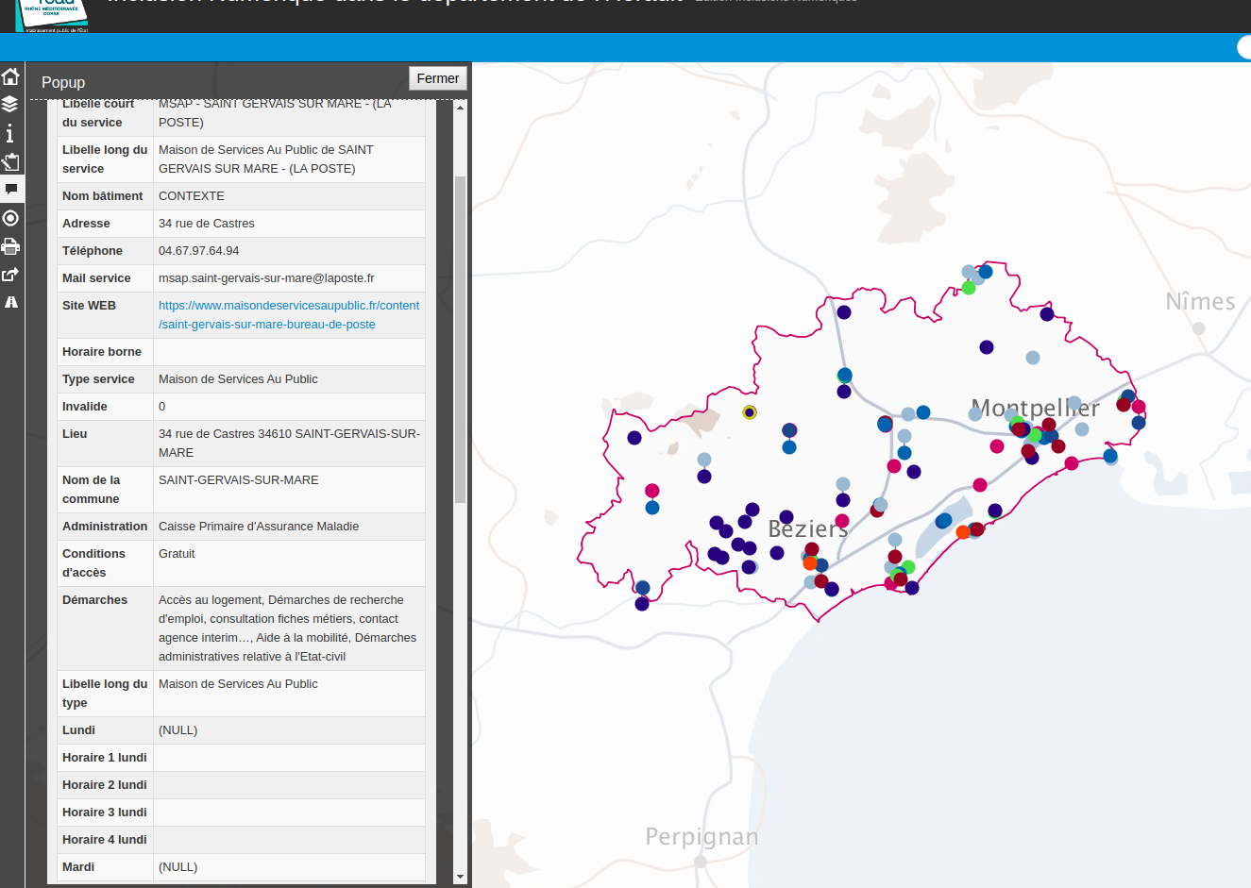Click the yellow-highlighted marker on the map
1251x888 pixels.
pos(749,411)
